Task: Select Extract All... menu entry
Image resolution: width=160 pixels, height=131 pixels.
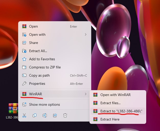Action: pyautogui.click(x=38, y=51)
